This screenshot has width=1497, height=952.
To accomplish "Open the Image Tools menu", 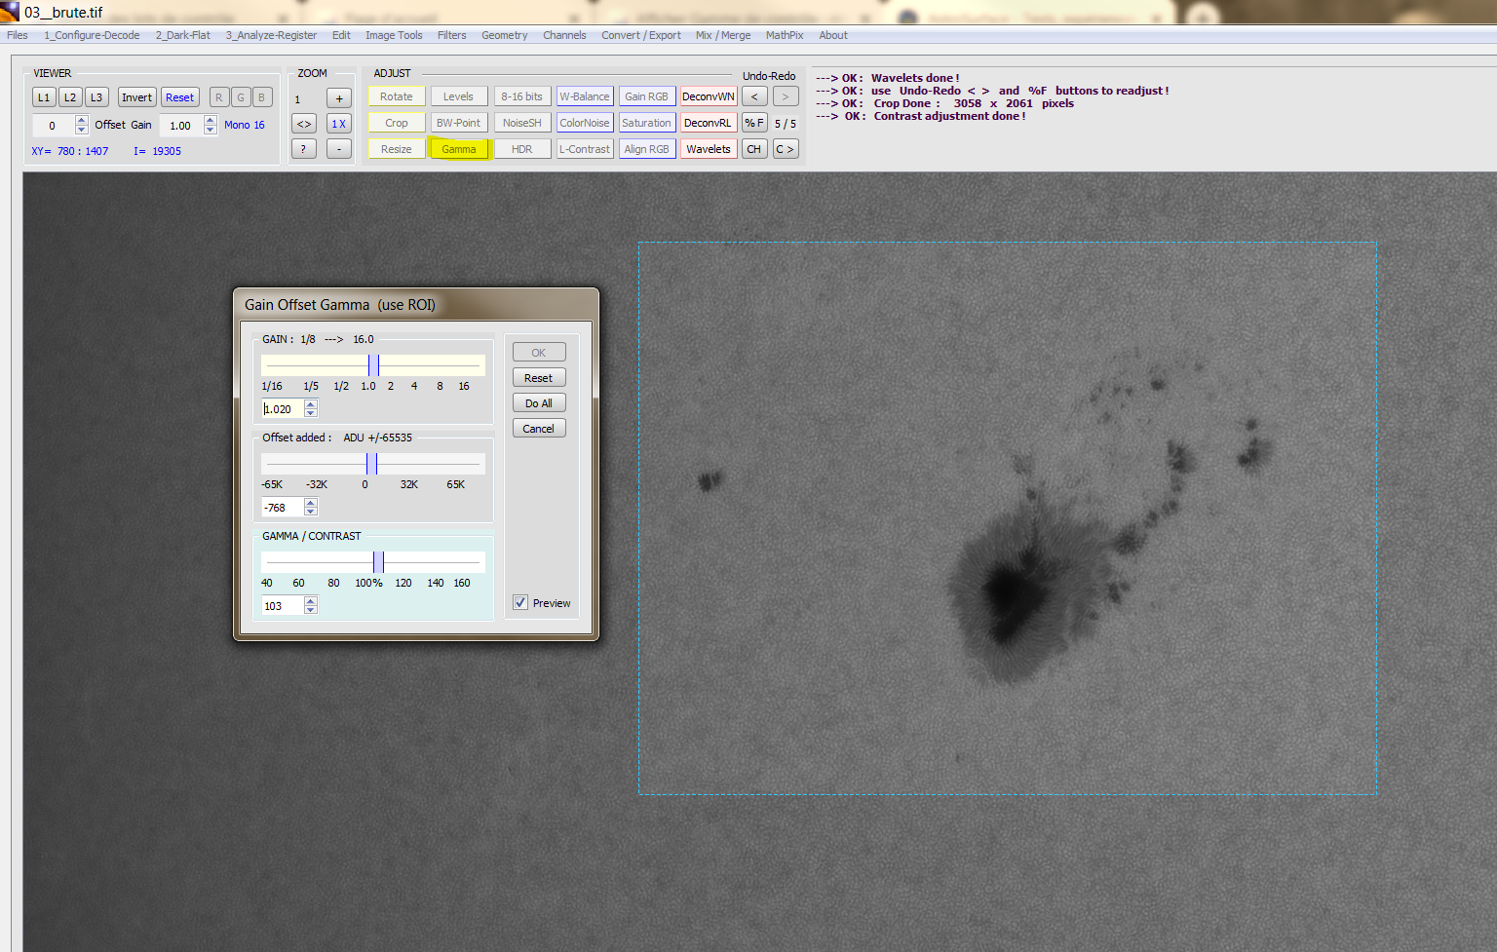I will pyautogui.click(x=394, y=35).
